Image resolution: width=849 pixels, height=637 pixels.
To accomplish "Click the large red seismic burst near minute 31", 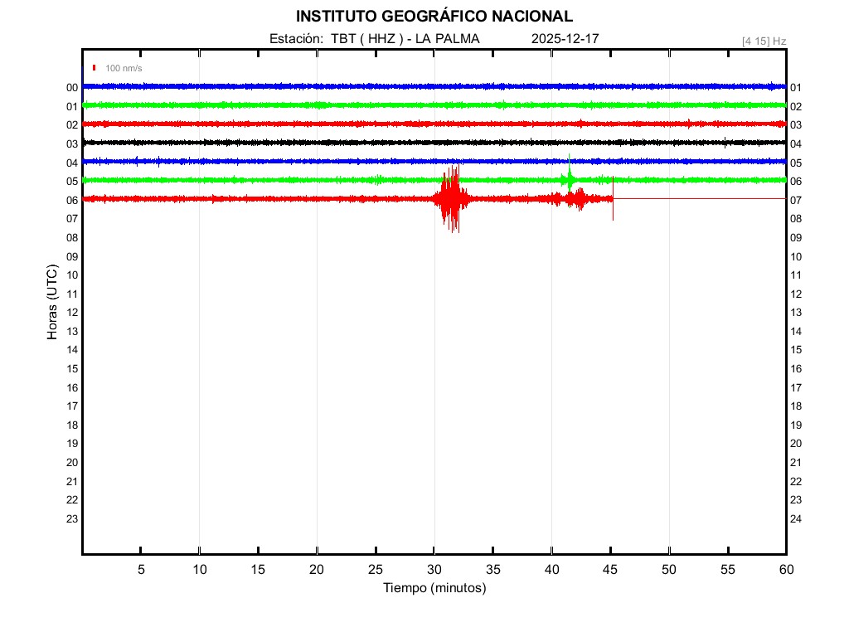I will [450, 199].
